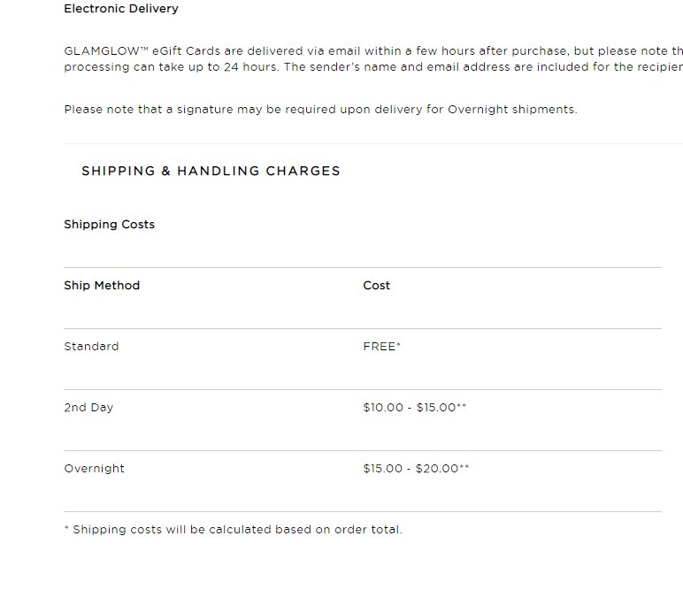Viewport: 683px width, 590px height.
Task: Click the shipping costs footnote text
Action: (x=233, y=530)
